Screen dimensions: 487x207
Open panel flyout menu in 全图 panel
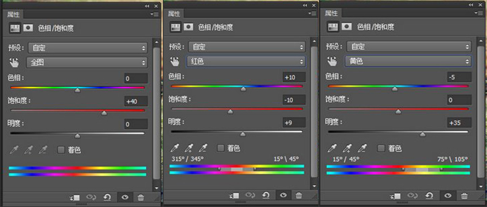154,14
